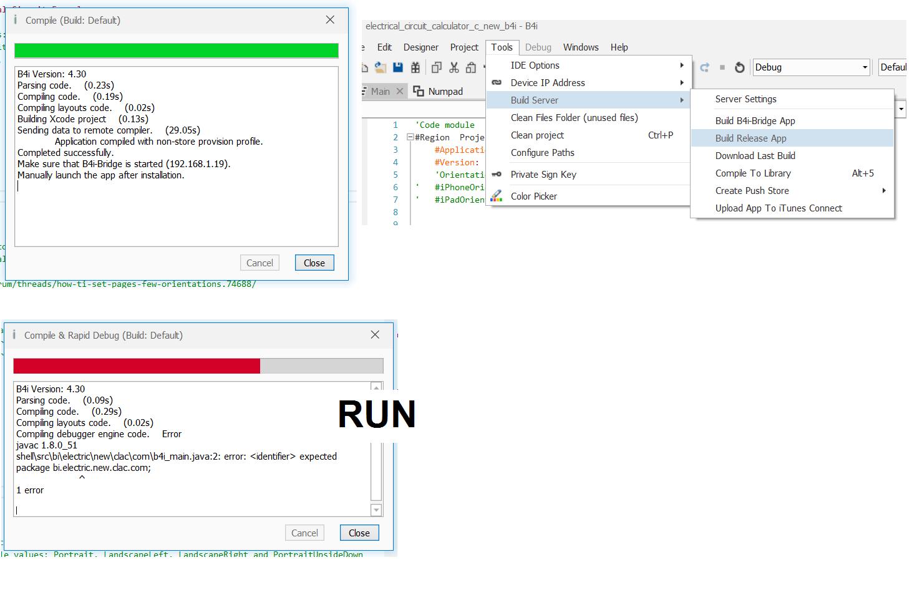Open the Color Picker tool
Screen dimensions: 922x595
click(588, 196)
